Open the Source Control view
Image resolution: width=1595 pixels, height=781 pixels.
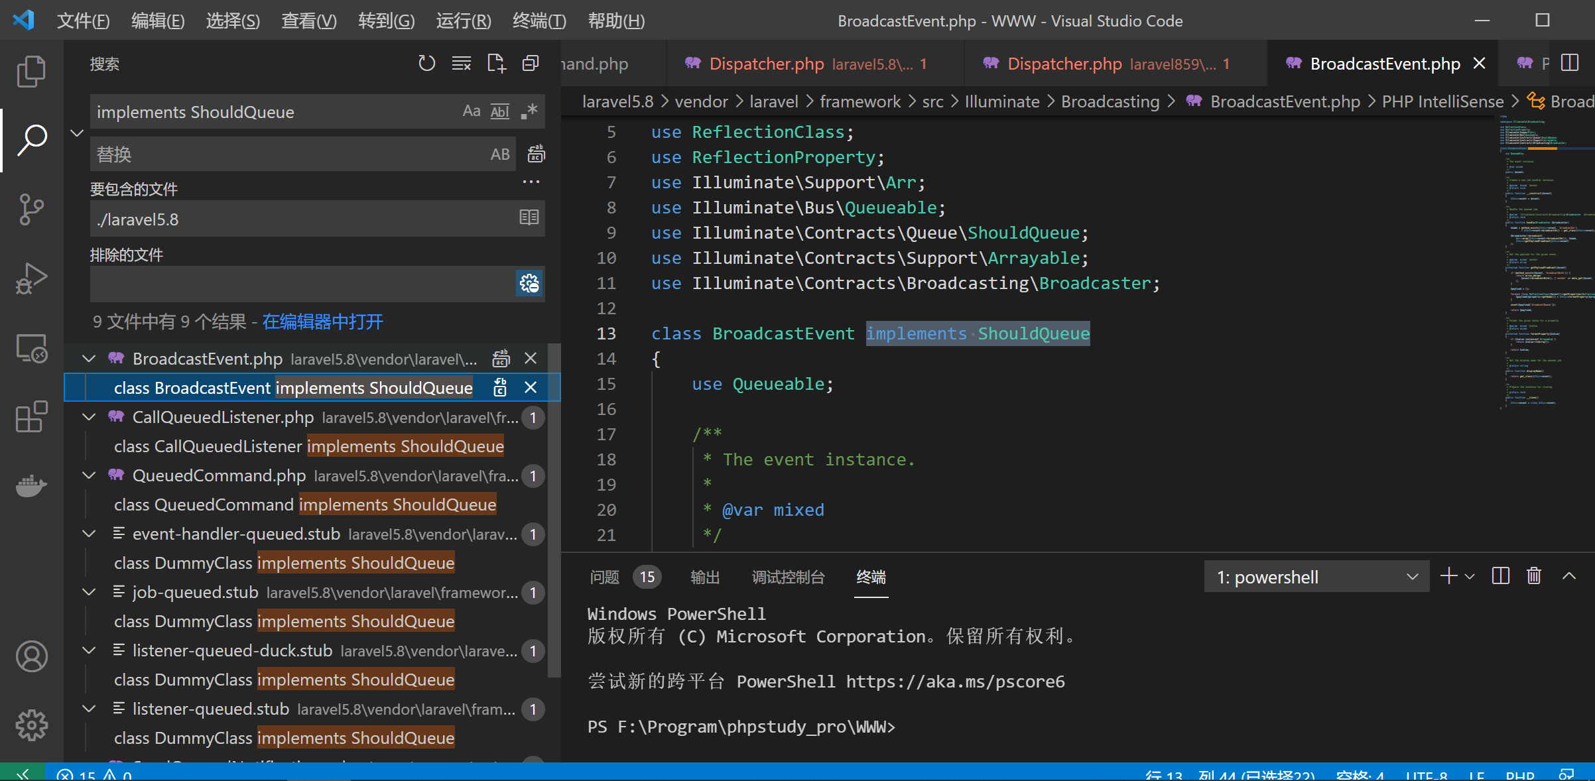[31, 210]
